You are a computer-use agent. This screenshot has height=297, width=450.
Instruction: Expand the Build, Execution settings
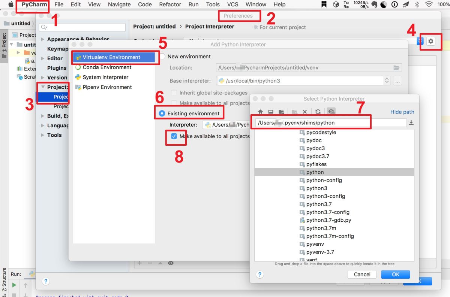(42, 116)
